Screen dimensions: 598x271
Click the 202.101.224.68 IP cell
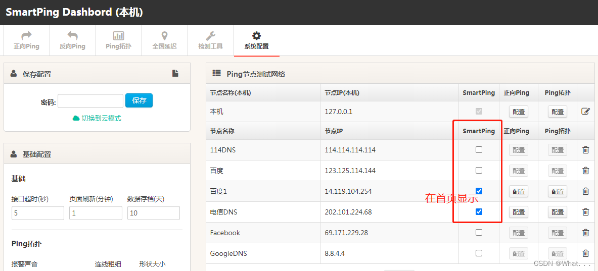click(x=389, y=211)
